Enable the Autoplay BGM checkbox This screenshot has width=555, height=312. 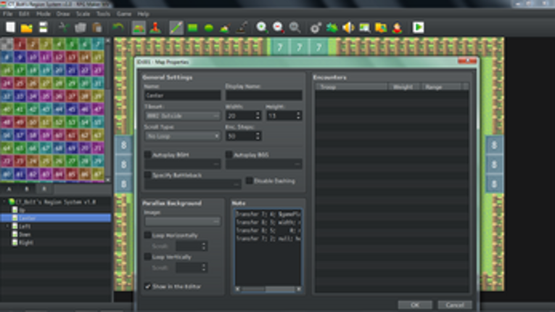pyautogui.click(x=148, y=155)
